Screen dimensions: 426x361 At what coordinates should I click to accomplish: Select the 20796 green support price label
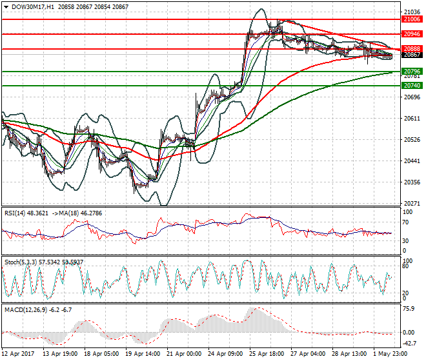click(x=412, y=72)
